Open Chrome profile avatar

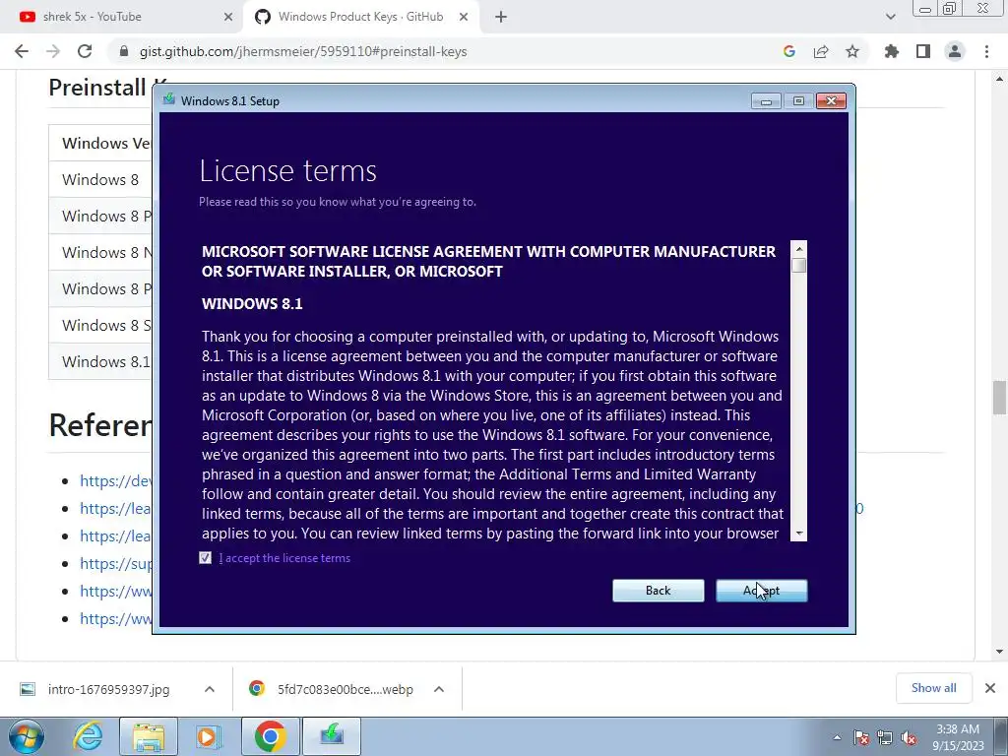(955, 51)
